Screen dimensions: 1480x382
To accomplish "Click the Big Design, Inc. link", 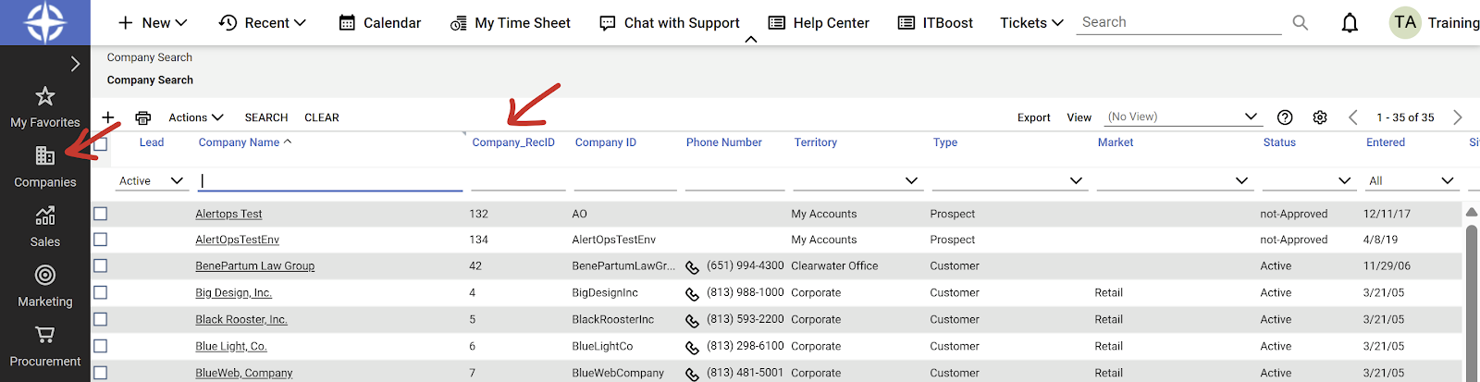I will coord(233,293).
